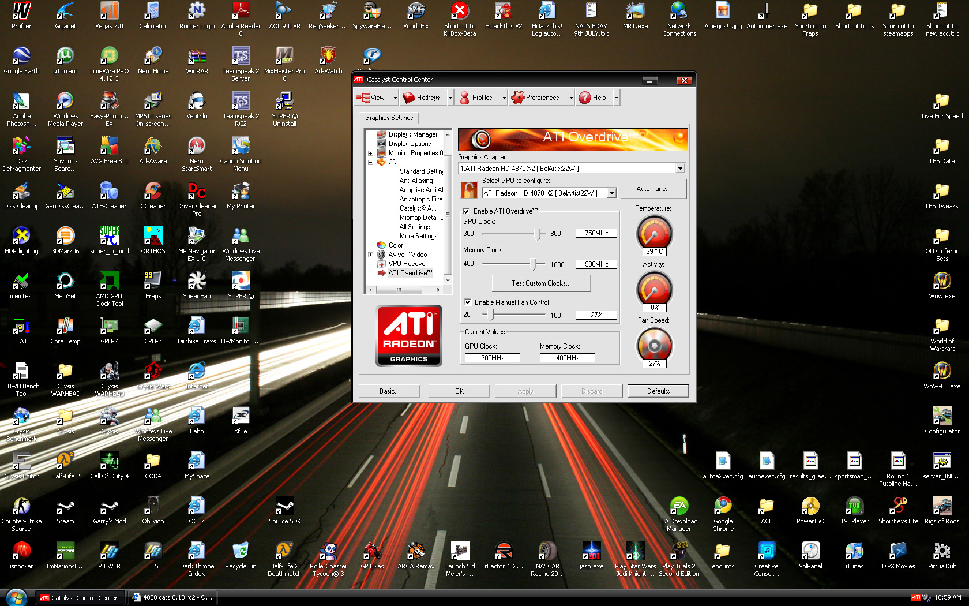Click the Test Custom Clocks button

[541, 283]
